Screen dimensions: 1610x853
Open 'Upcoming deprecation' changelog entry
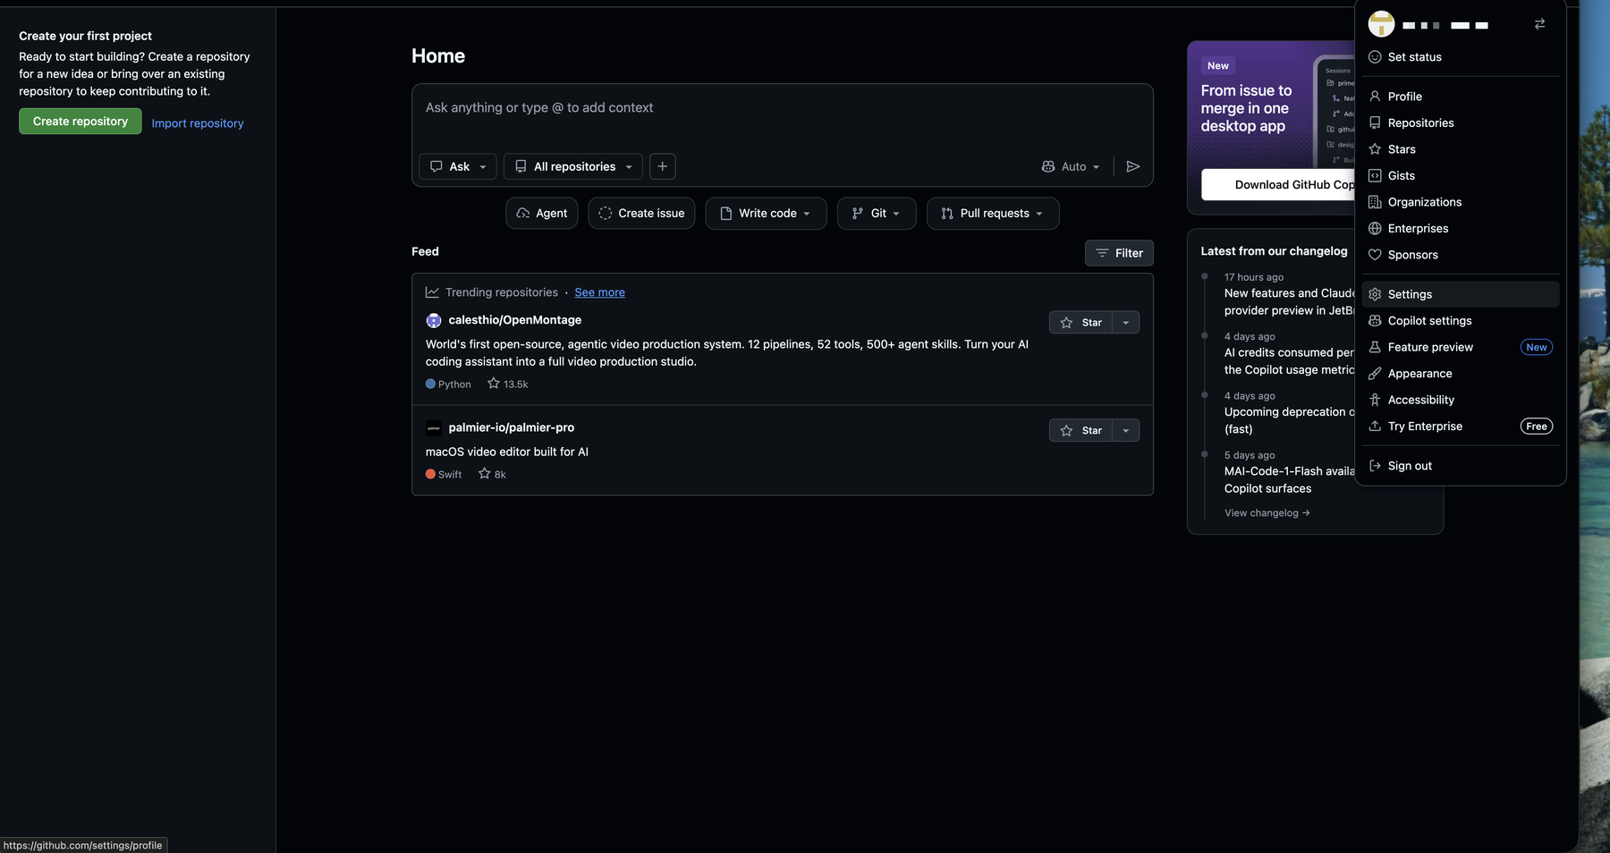tap(1290, 420)
